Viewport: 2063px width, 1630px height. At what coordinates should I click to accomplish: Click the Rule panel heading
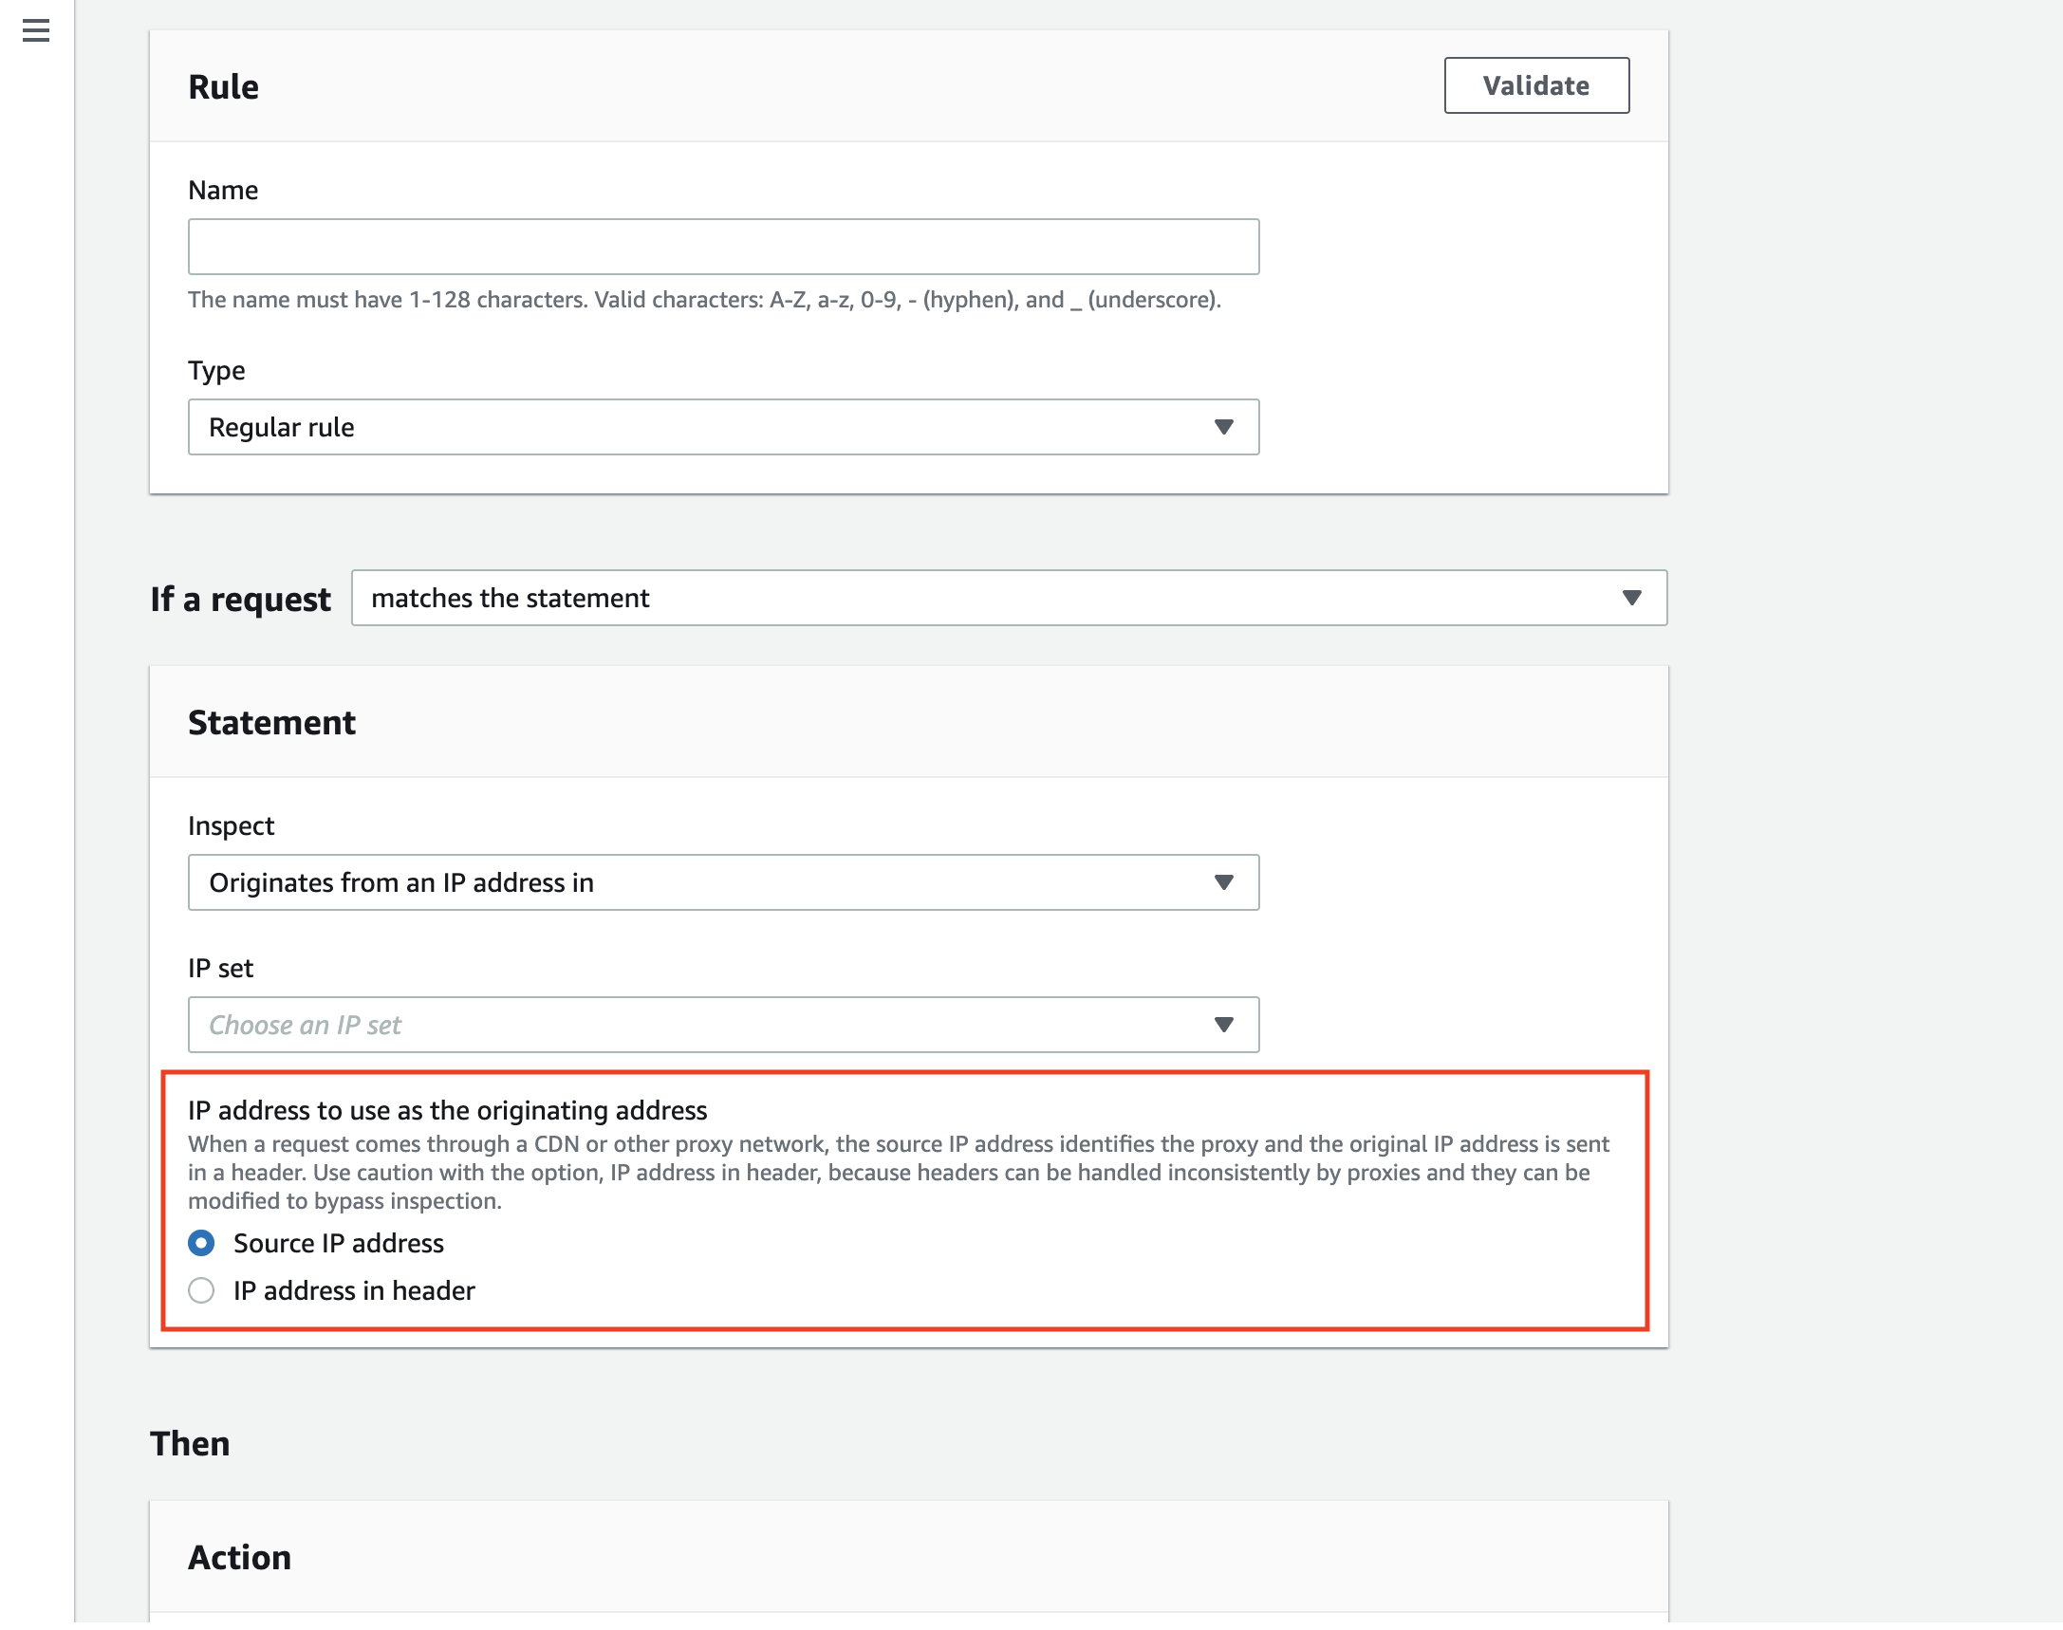(x=223, y=87)
